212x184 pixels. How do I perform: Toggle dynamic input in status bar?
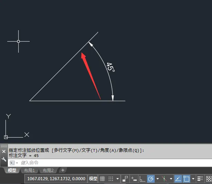pyautogui.click(x=134, y=179)
